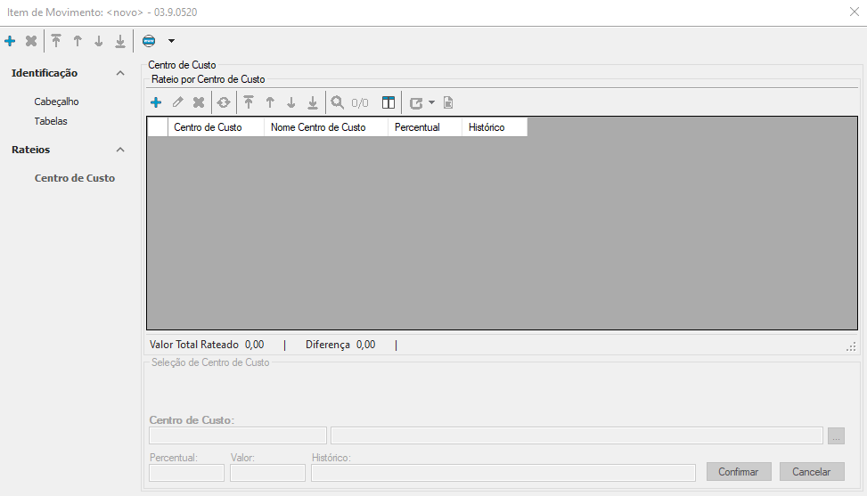Screen dimensions: 867x496
Task: Collapse the Rateios section
Action: pyautogui.click(x=120, y=150)
